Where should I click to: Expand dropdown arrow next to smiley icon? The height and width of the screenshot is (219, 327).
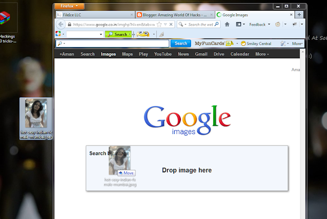tap(285, 25)
